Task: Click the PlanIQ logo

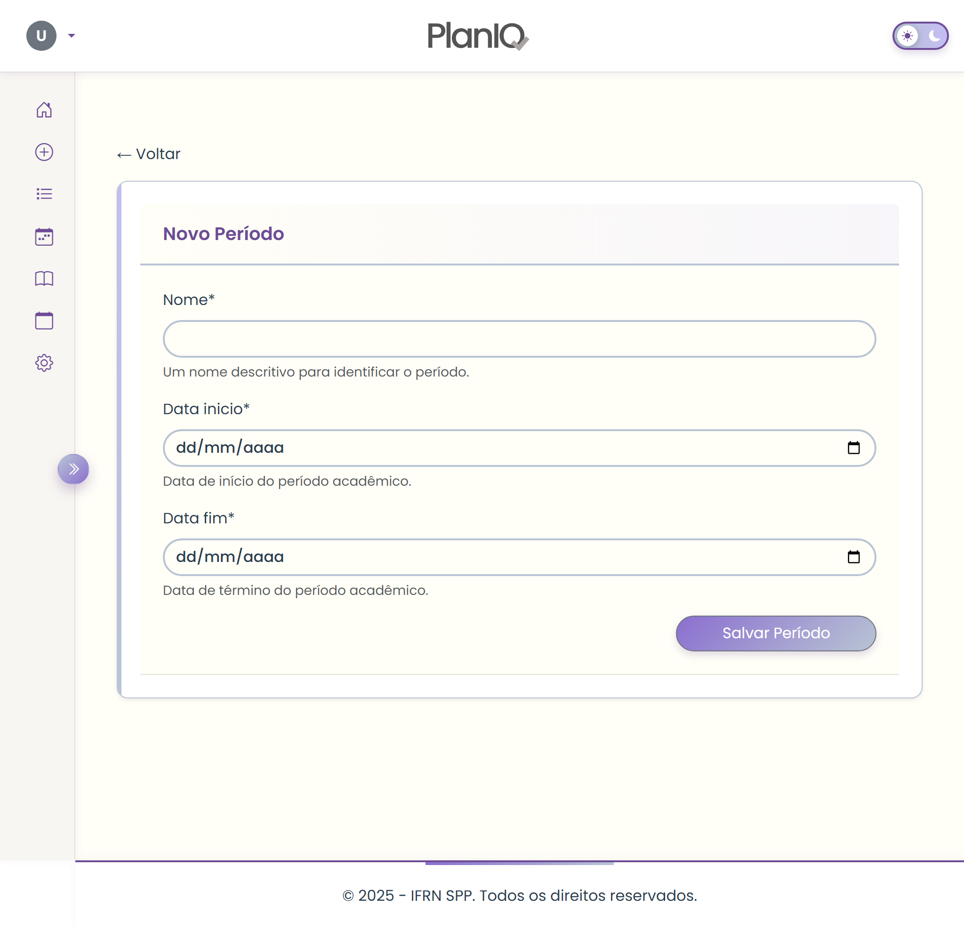Action: pos(478,36)
